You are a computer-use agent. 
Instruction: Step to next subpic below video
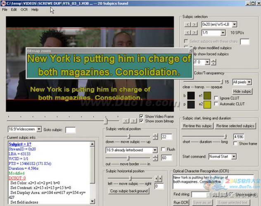[x=134, y=121]
